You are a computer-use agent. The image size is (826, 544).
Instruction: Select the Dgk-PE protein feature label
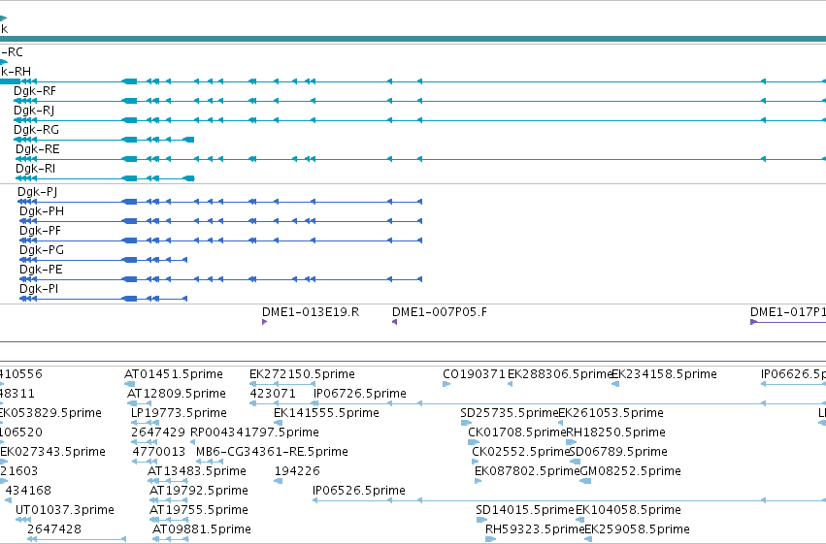click(x=41, y=270)
